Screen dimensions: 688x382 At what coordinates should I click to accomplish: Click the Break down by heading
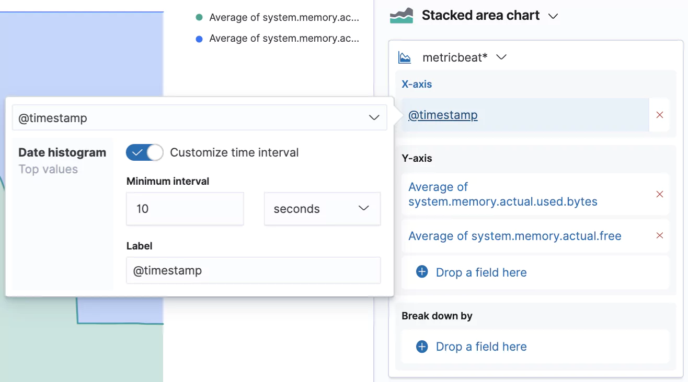[x=437, y=316]
